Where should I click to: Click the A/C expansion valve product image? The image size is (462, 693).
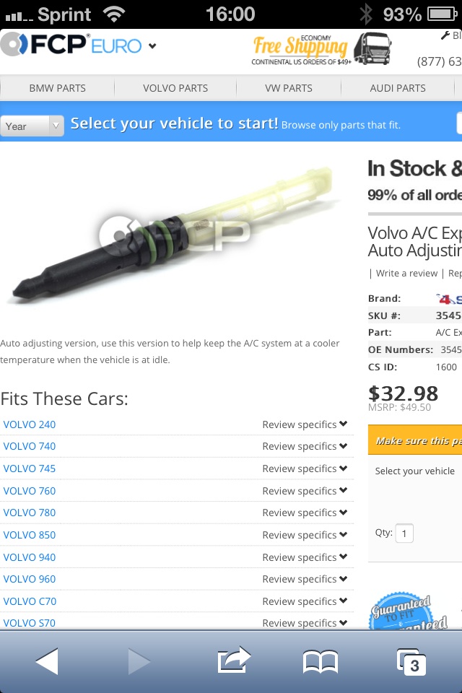point(173,238)
